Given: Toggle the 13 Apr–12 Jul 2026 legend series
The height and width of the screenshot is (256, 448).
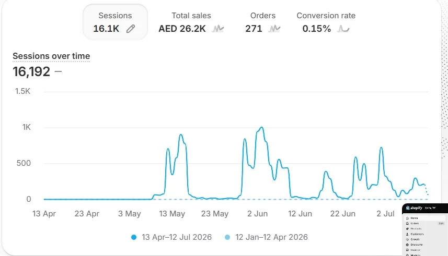Looking at the screenshot, I should (x=171, y=237).
